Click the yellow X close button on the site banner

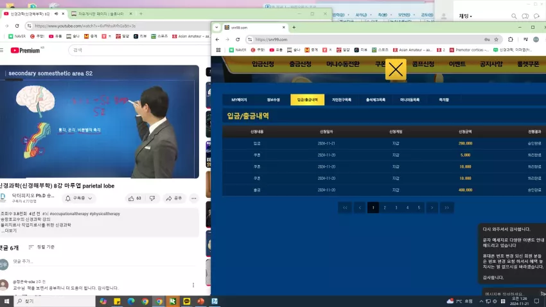[x=396, y=69]
